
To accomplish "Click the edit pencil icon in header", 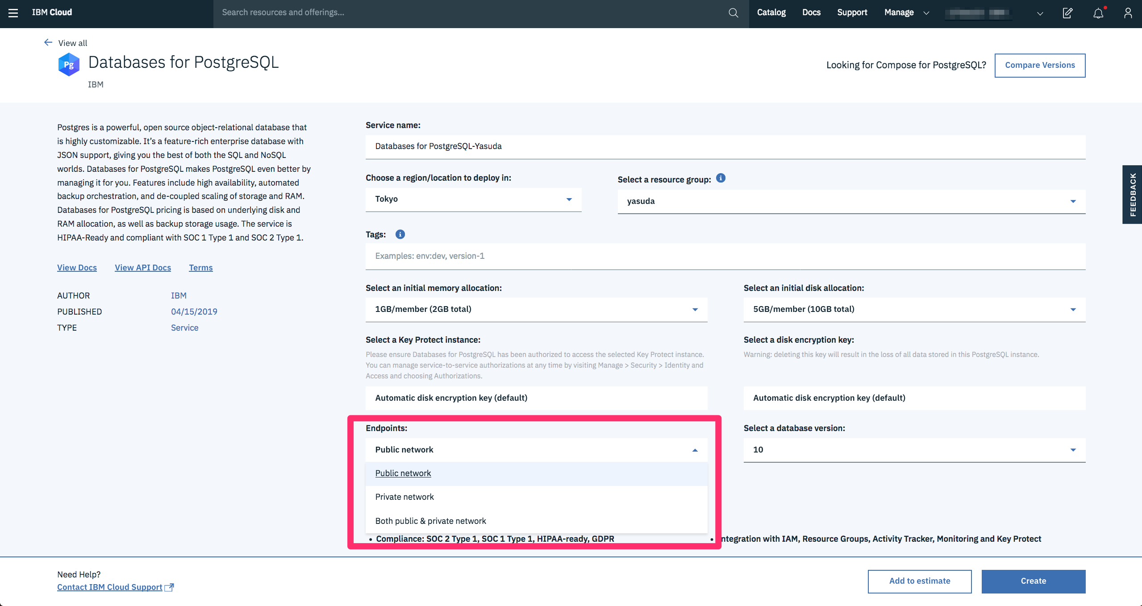I will coord(1067,13).
